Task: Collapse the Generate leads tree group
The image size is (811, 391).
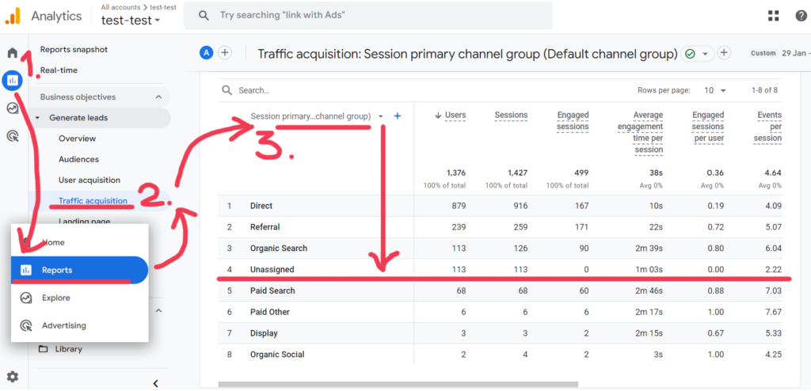Action: click(39, 118)
